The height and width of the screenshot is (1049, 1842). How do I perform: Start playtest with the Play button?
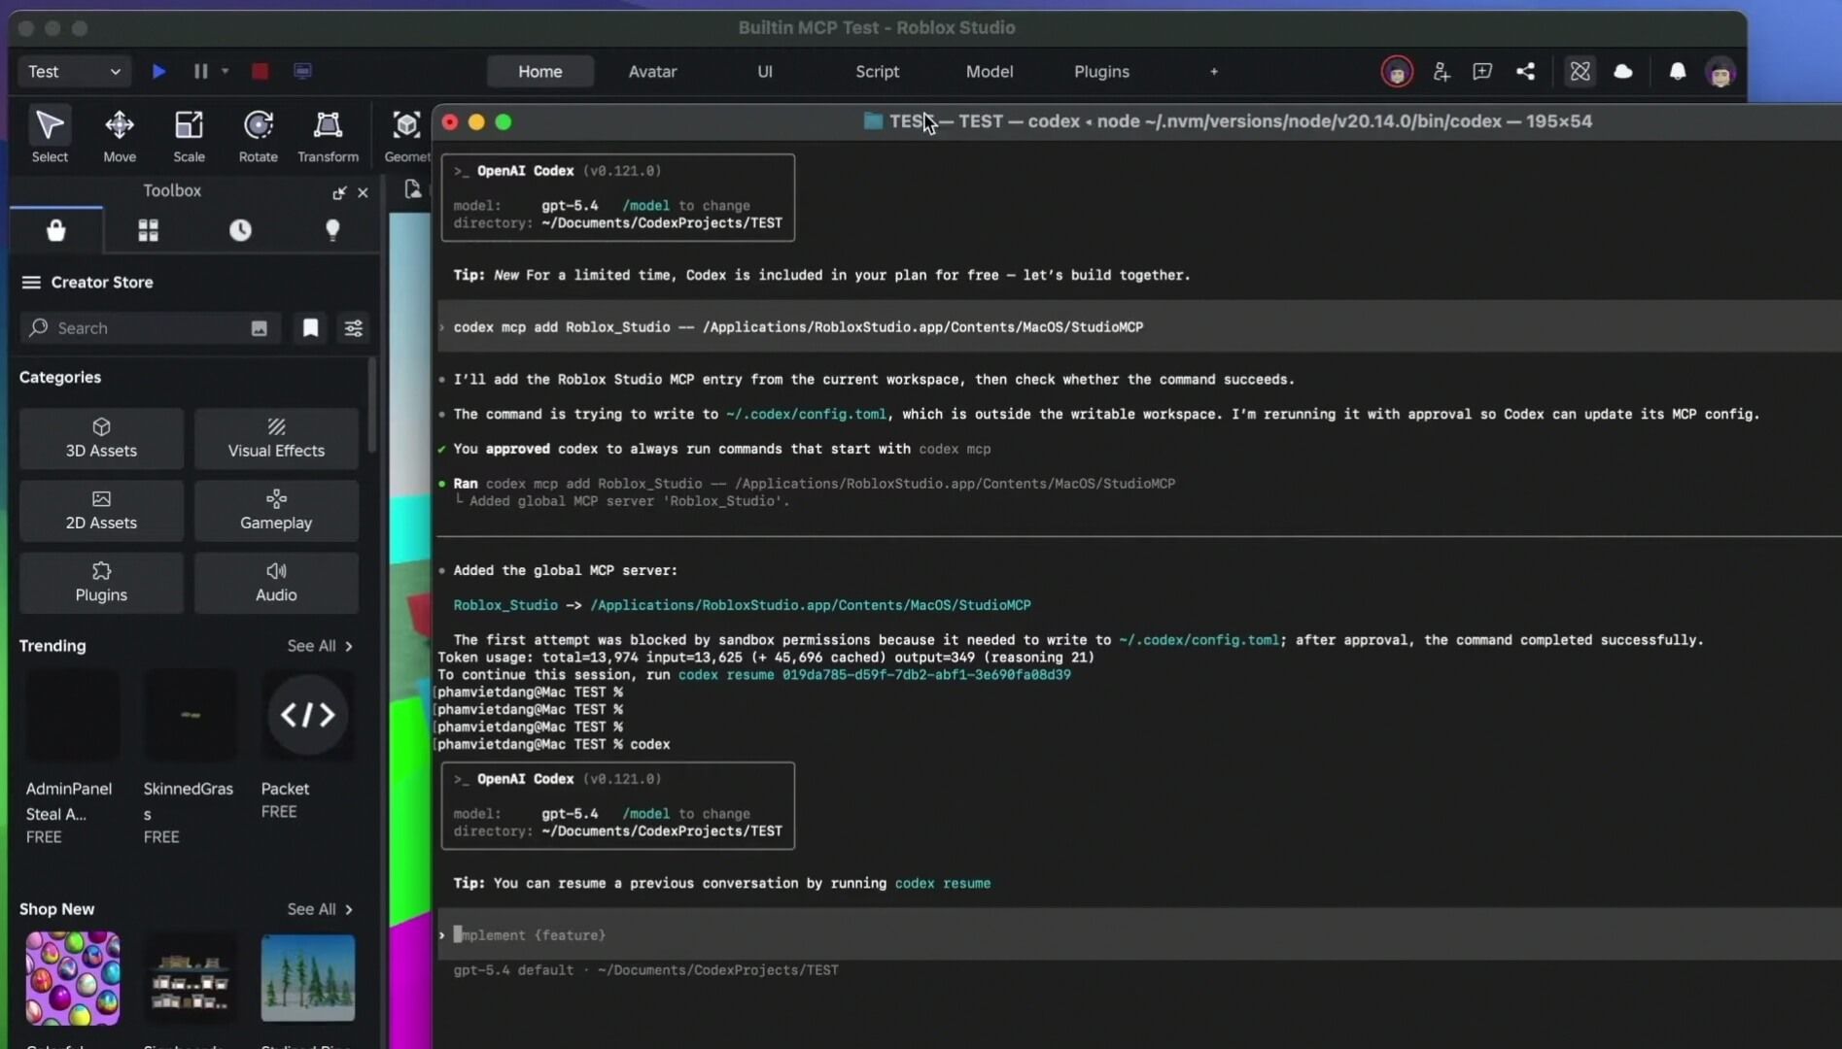158,71
